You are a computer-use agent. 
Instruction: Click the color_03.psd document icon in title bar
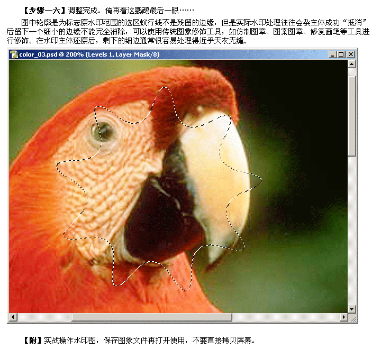point(14,54)
